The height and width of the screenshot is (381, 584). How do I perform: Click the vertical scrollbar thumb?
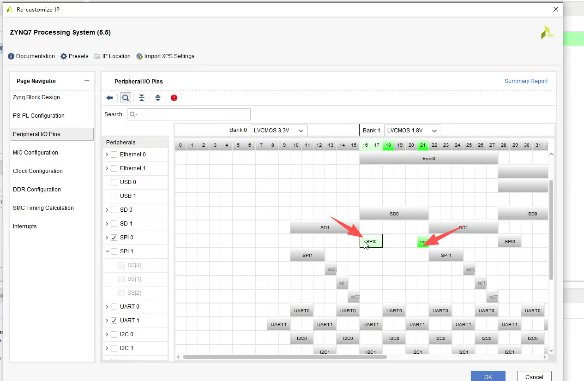pyautogui.click(x=551, y=229)
